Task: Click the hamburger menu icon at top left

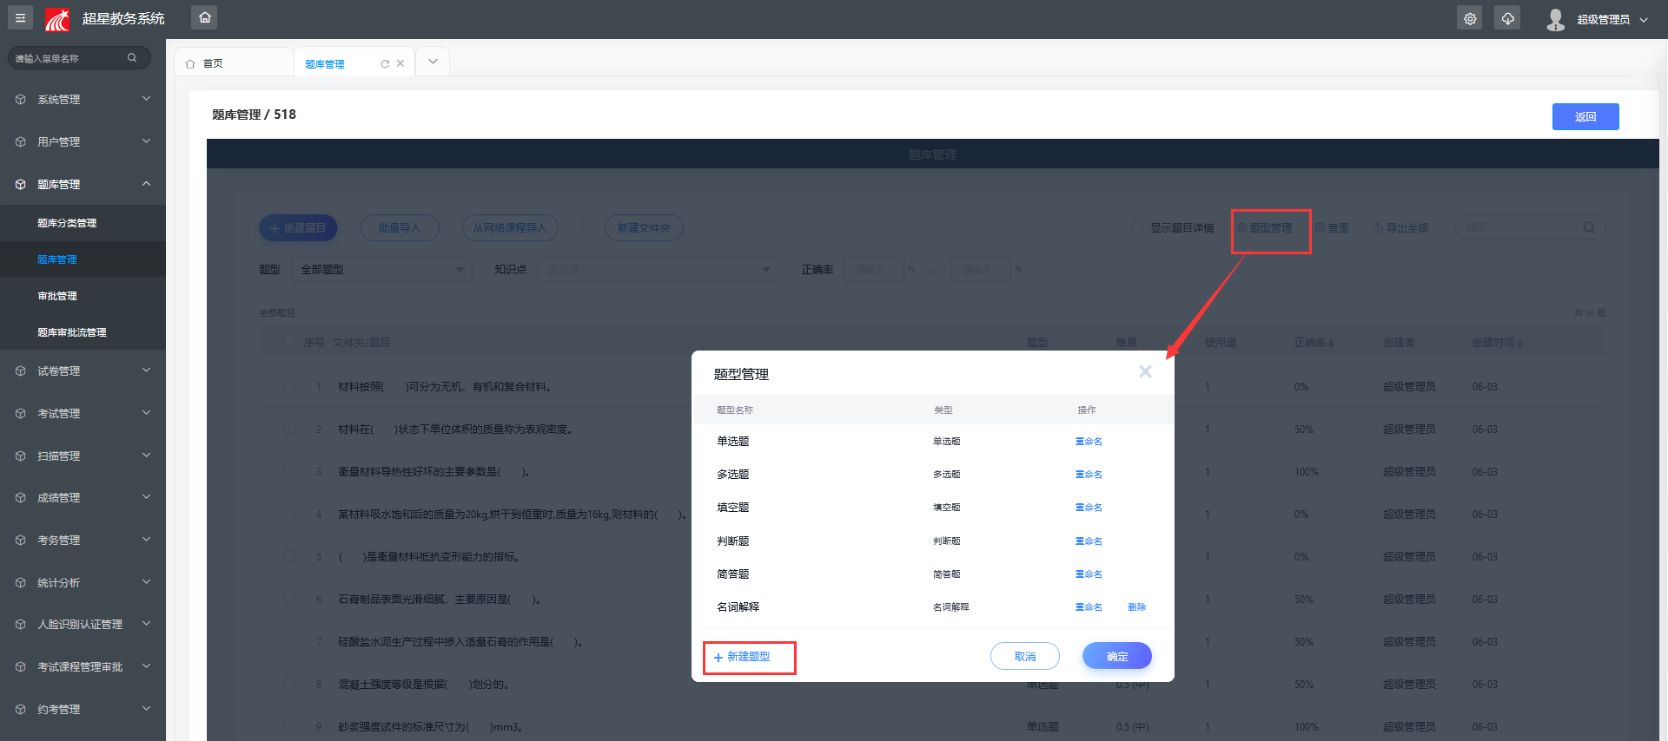Action: [x=20, y=17]
